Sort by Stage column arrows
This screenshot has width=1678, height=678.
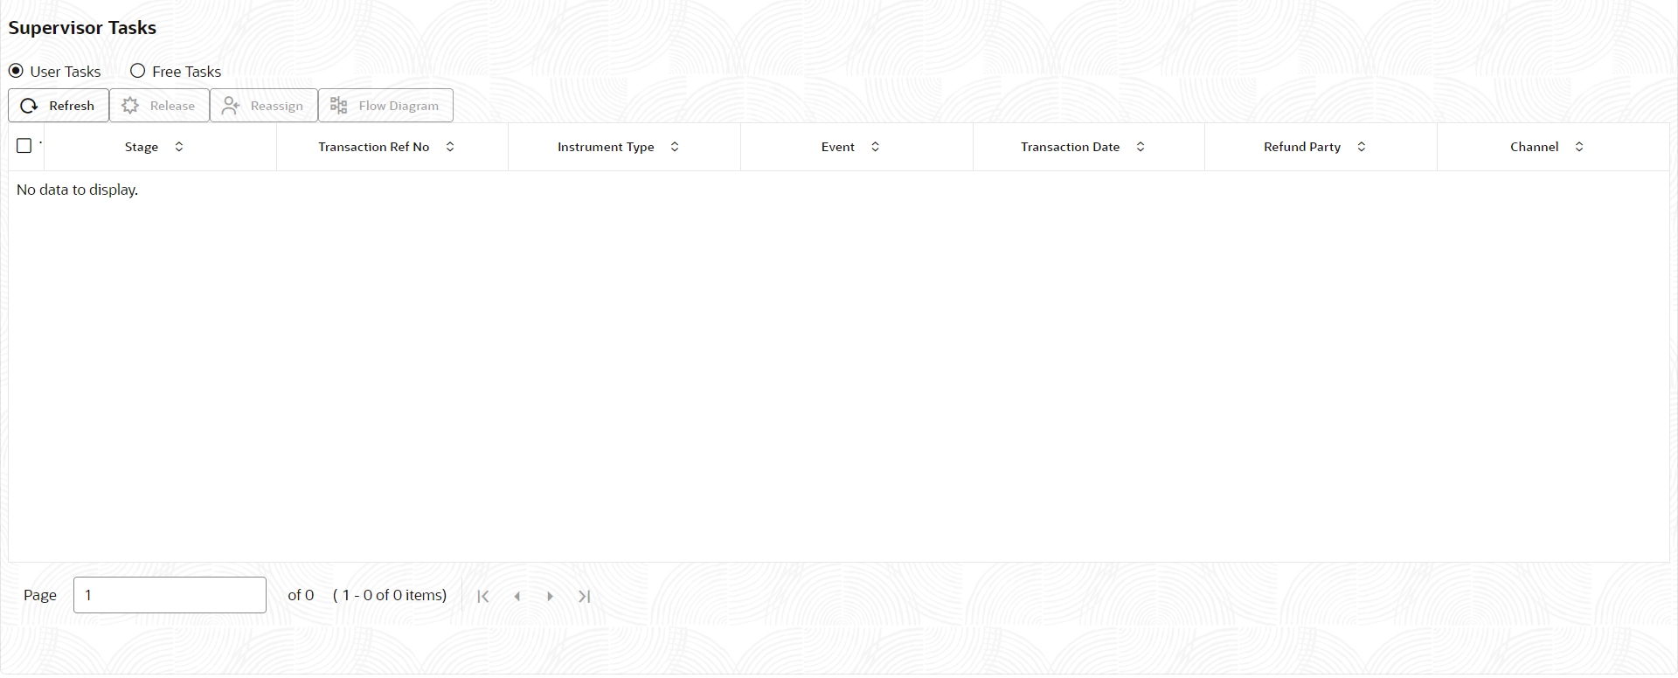pos(179,147)
